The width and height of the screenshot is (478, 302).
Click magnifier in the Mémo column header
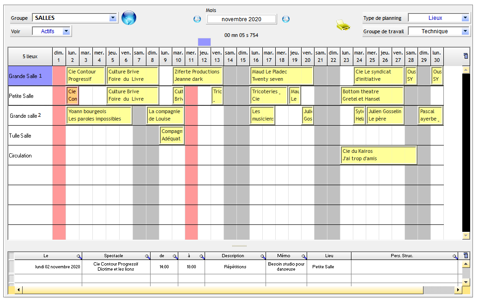pos(303,256)
